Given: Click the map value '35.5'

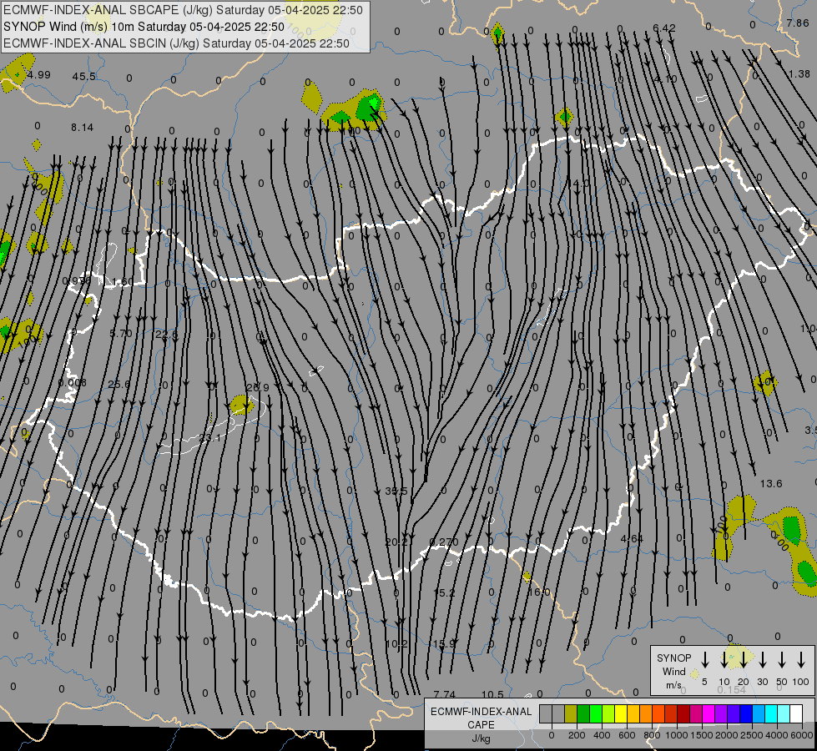Looking at the screenshot, I should tap(396, 491).
